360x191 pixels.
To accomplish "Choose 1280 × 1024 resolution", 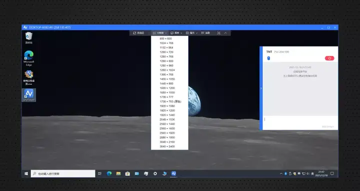I will [169, 70].
